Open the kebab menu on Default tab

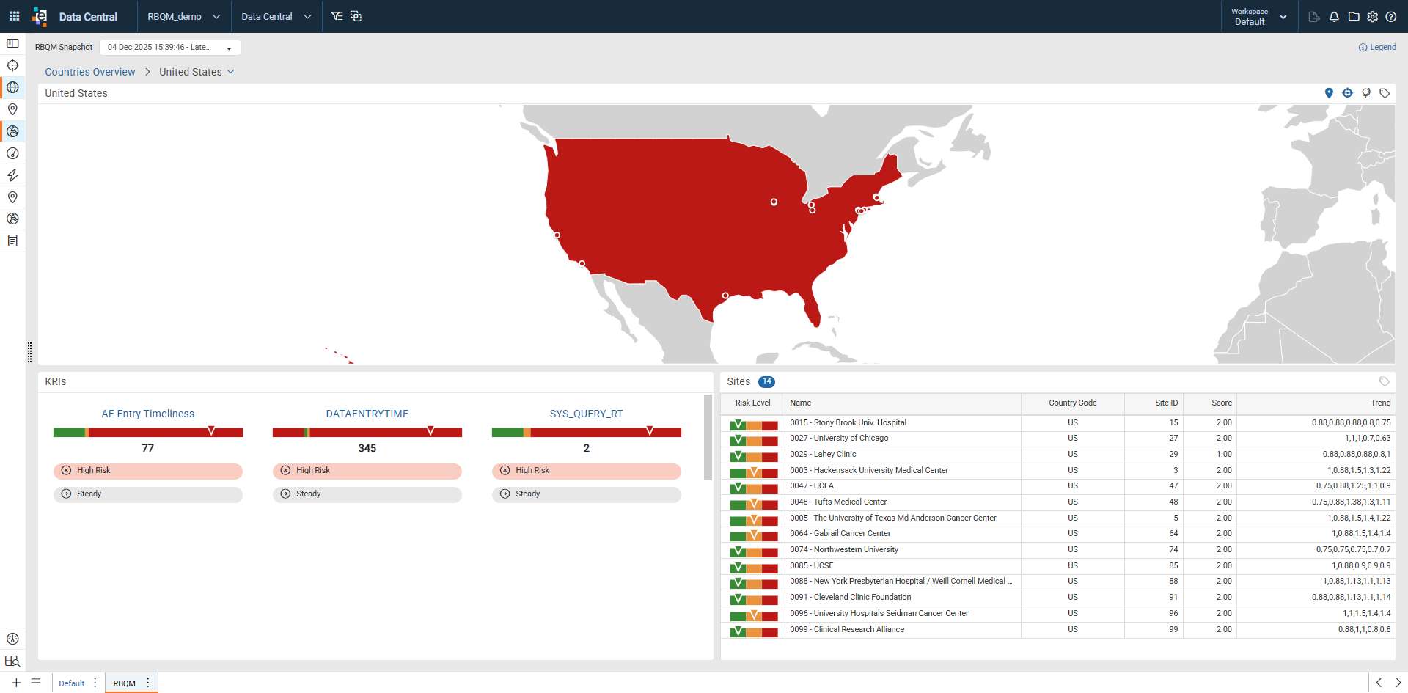(95, 683)
